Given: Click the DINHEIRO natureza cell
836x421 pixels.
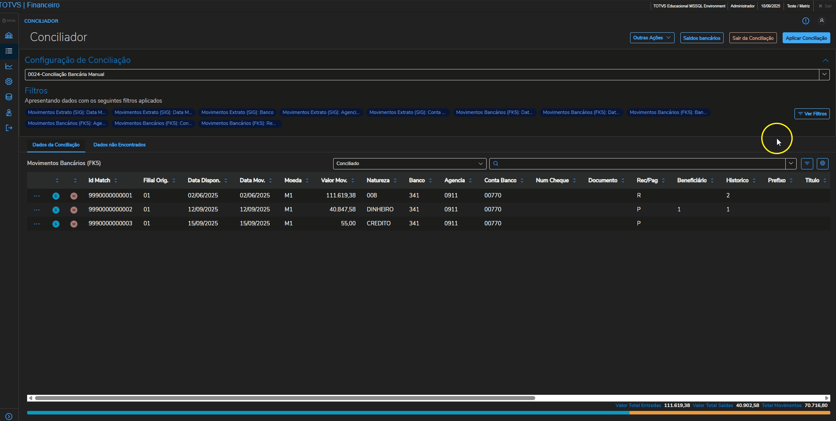Looking at the screenshot, I should coord(380,209).
